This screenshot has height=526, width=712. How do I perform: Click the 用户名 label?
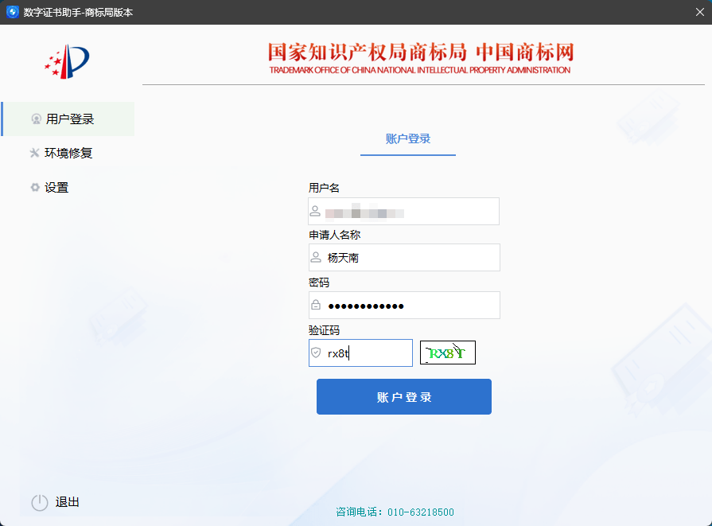(324, 188)
